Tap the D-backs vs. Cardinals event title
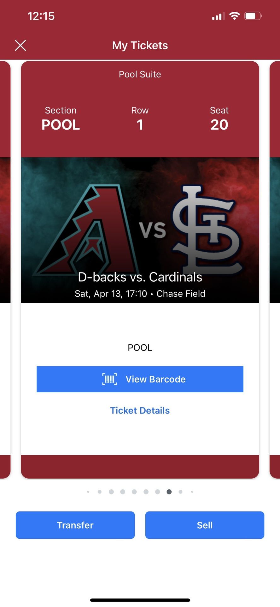This screenshot has width=280, height=607. click(140, 277)
